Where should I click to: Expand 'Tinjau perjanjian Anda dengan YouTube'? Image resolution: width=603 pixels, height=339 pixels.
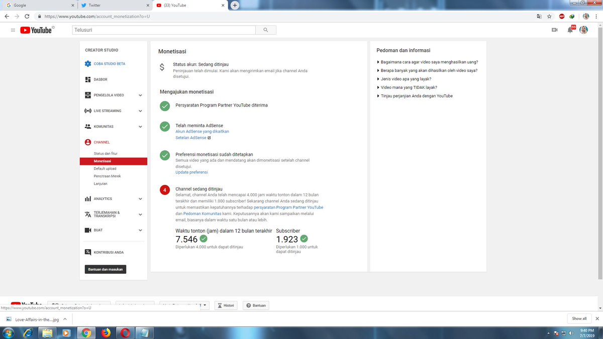pyautogui.click(x=415, y=96)
